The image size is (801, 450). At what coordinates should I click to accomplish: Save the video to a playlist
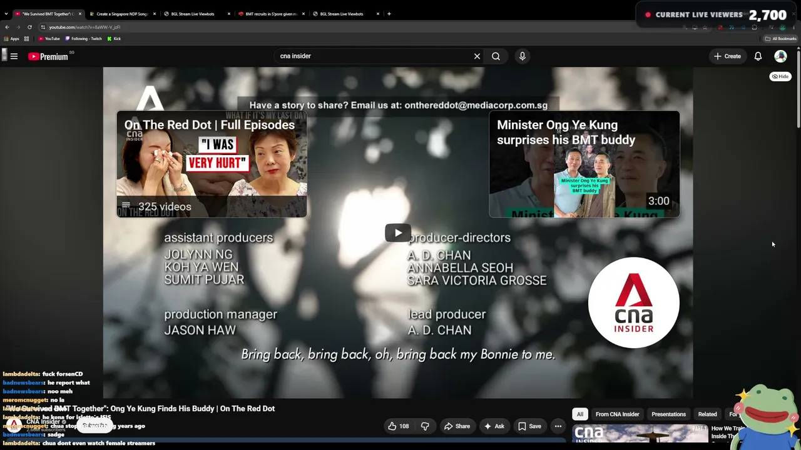(529, 426)
